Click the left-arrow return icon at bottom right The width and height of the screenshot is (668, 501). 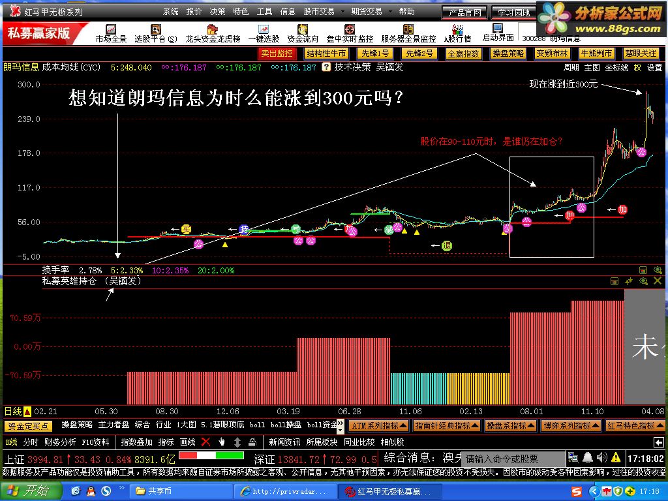[659, 442]
